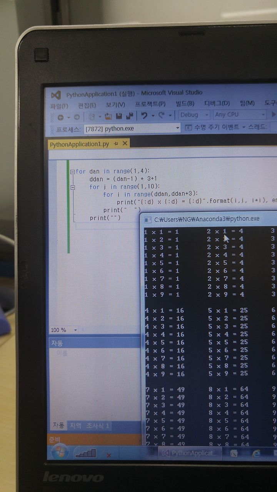Image resolution: width=277 pixels, height=492 pixels.
Task: Click the Windows Start orb
Action: coord(59,452)
